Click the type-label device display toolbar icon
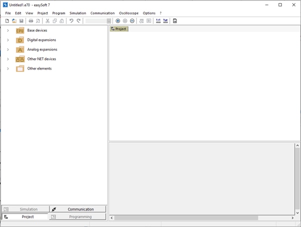301x227 pixels. (x=165, y=21)
